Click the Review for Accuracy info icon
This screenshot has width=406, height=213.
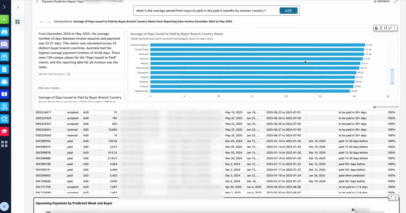[69, 74]
